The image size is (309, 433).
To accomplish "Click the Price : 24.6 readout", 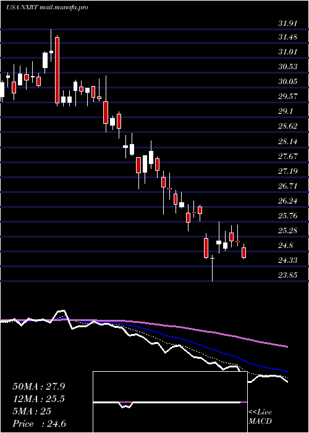I will click(x=39, y=424).
